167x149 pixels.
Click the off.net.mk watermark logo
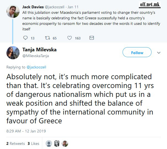150,4
